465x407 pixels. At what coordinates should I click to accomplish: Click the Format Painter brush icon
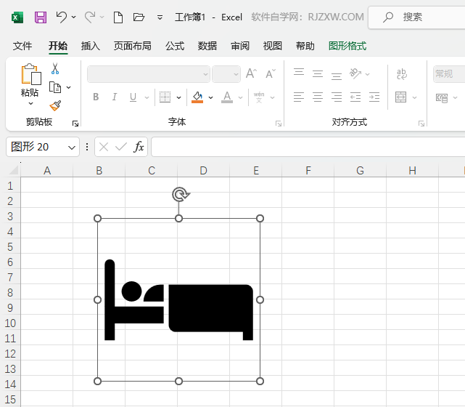click(x=55, y=105)
